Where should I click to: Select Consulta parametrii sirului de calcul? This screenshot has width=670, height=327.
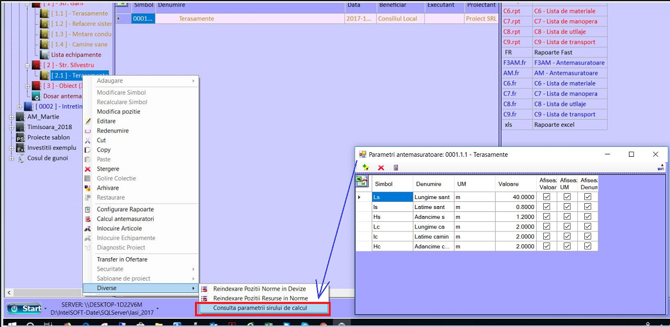click(262, 308)
